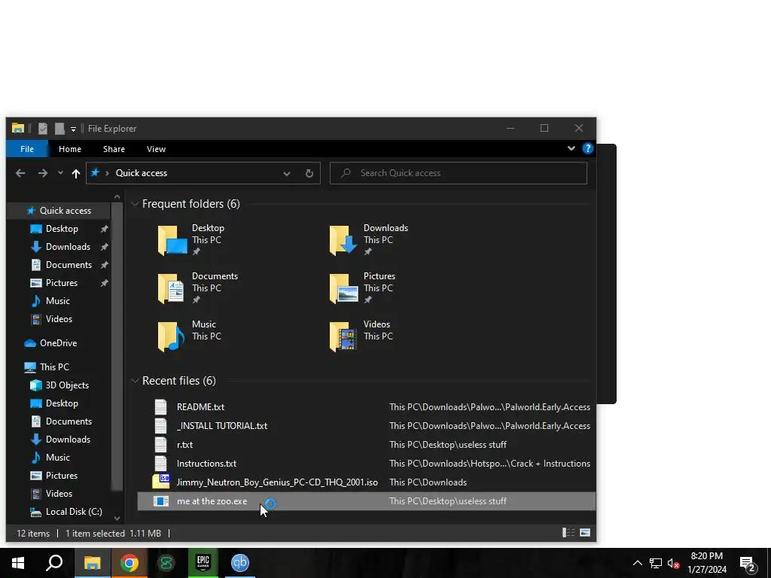The height and width of the screenshot is (578, 771).
Task: Show hidden system tray icons
Action: pos(637,563)
